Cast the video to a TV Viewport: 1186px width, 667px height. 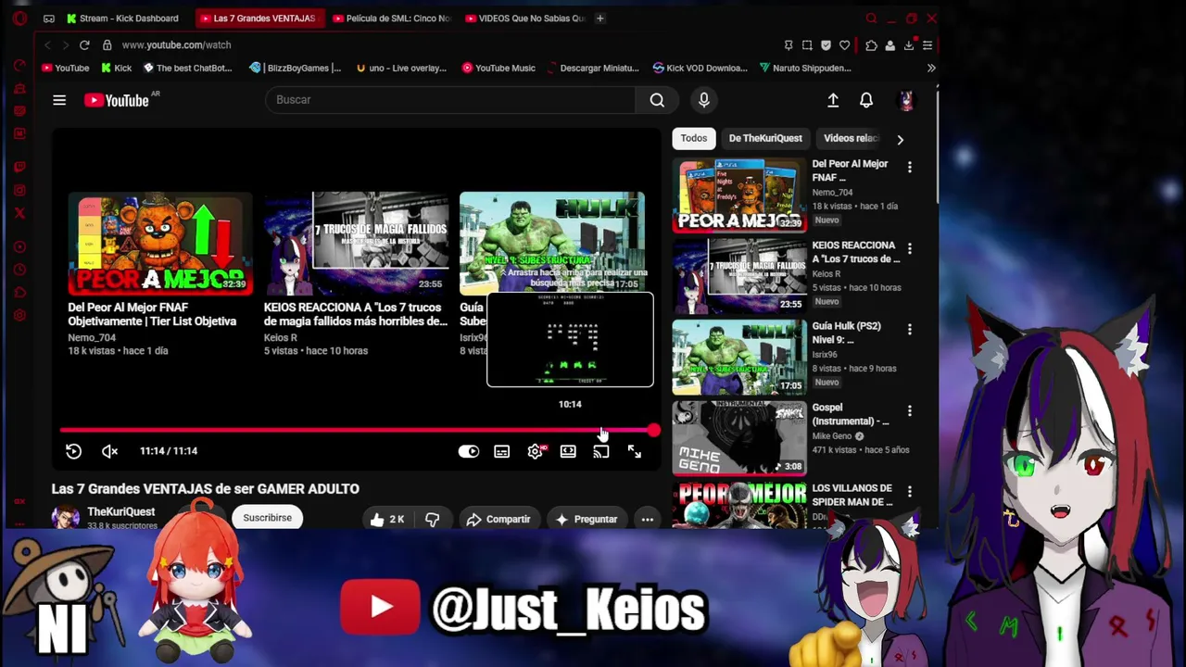pyautogui.click(x=601, y=451)
